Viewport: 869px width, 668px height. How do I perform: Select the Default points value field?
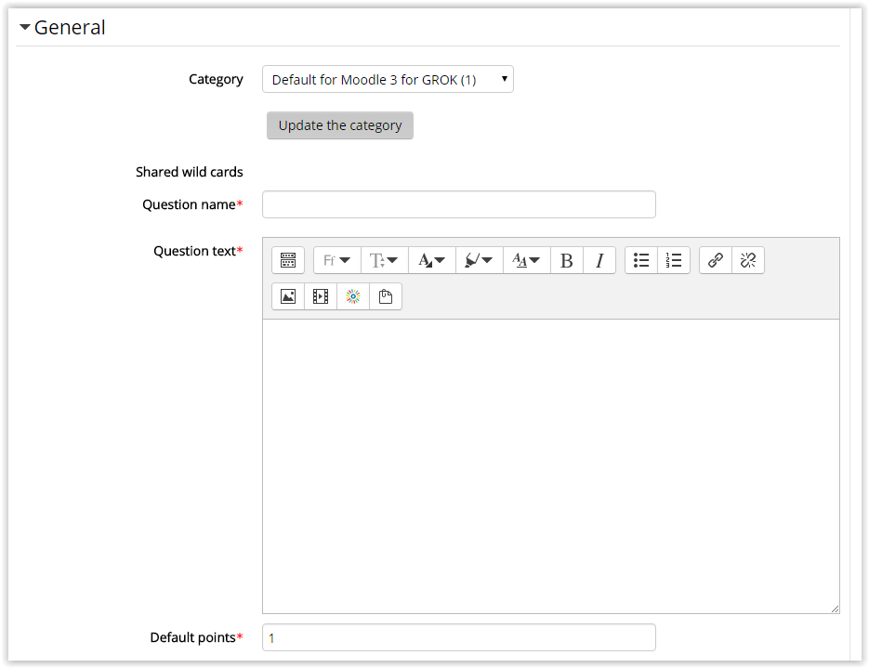(x=458, y=637)
